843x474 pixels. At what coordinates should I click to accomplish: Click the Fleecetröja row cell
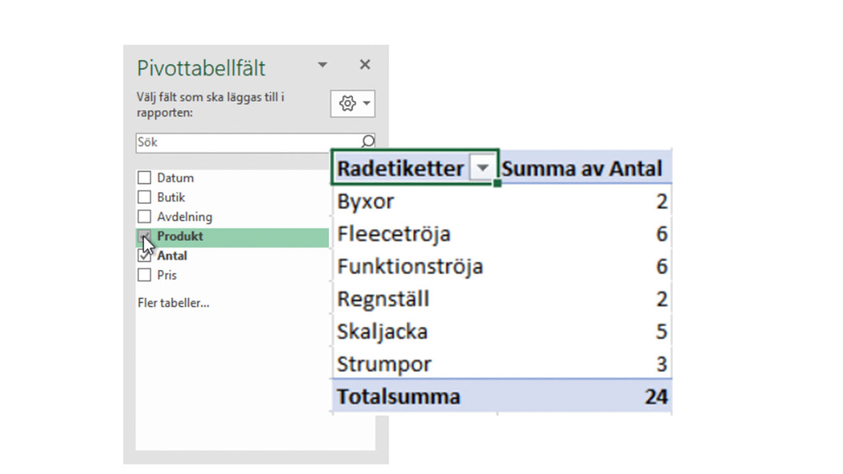[393, 234]
